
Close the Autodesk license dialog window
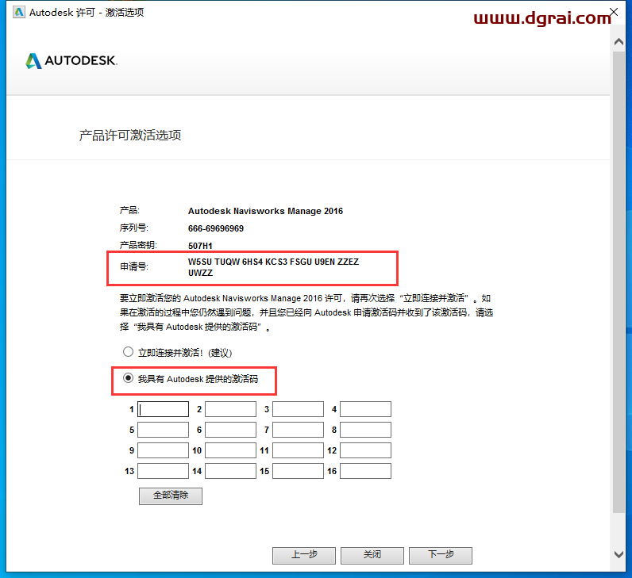click(614, 12)
